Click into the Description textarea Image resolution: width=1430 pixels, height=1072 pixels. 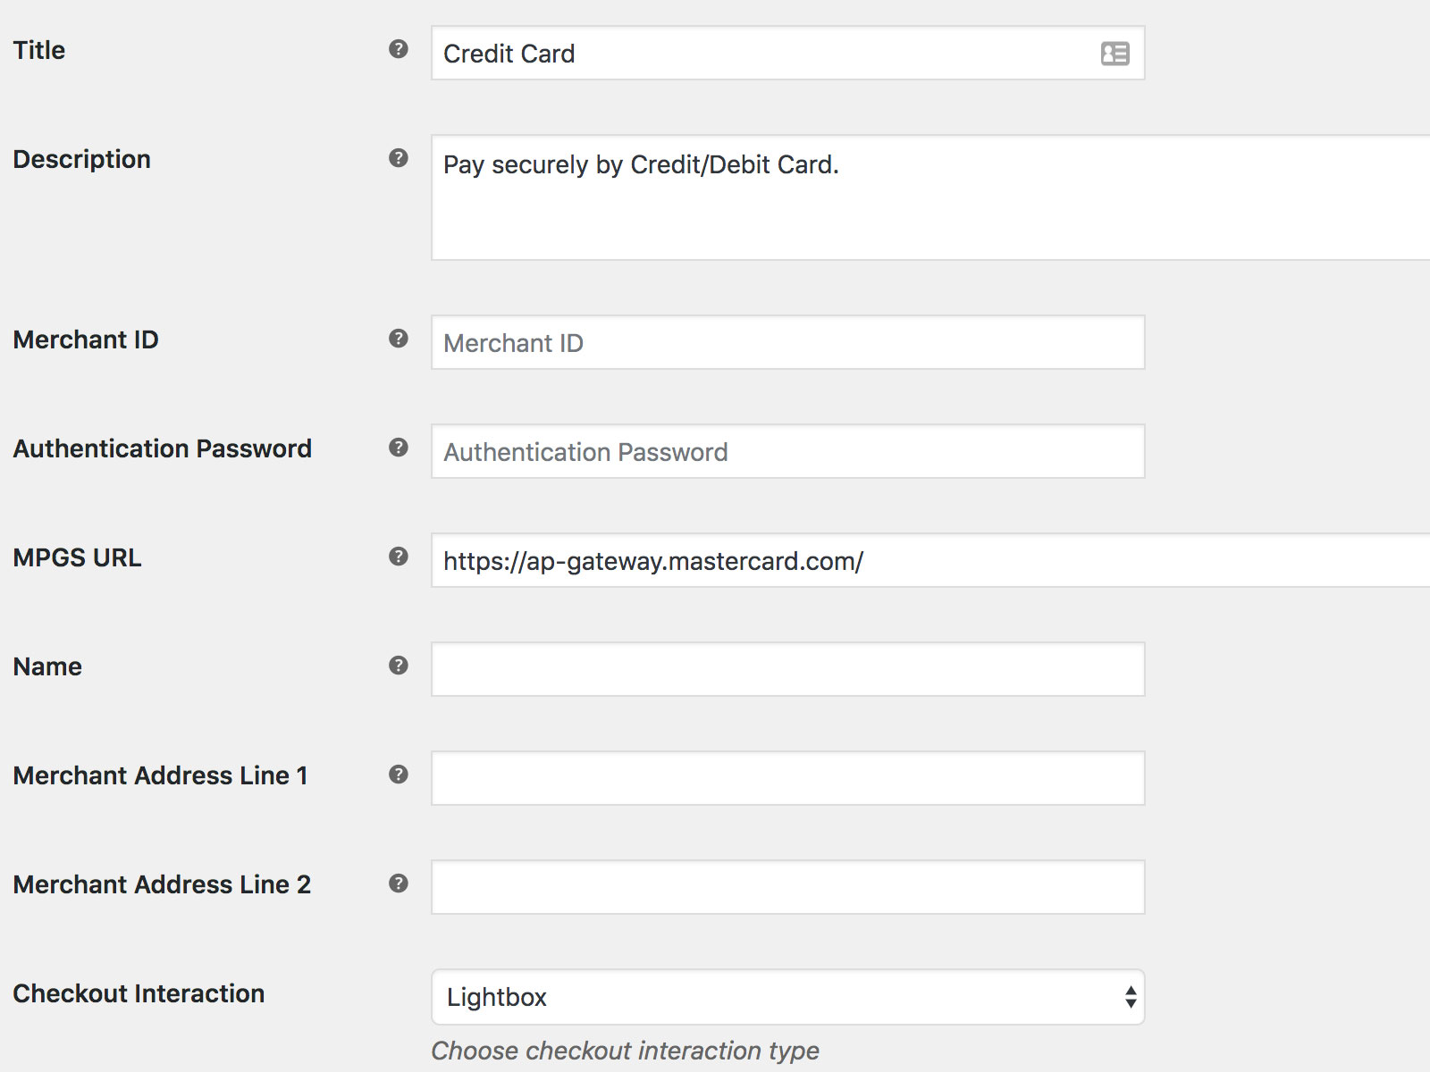pyautogui.click(x=930, y=197)
